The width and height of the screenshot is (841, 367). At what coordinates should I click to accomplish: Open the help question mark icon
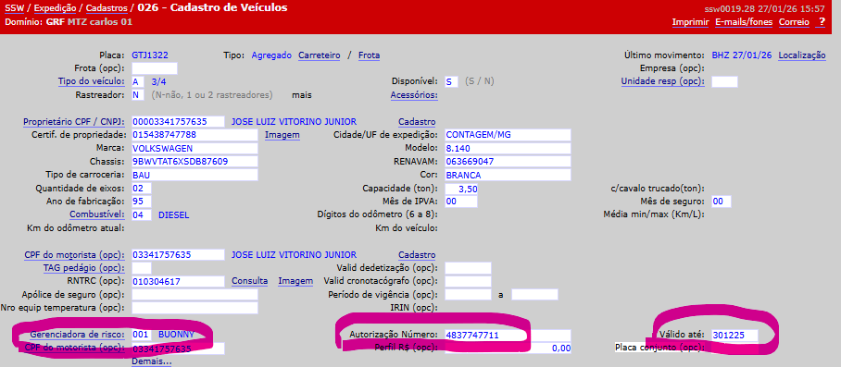pos(822,22)
